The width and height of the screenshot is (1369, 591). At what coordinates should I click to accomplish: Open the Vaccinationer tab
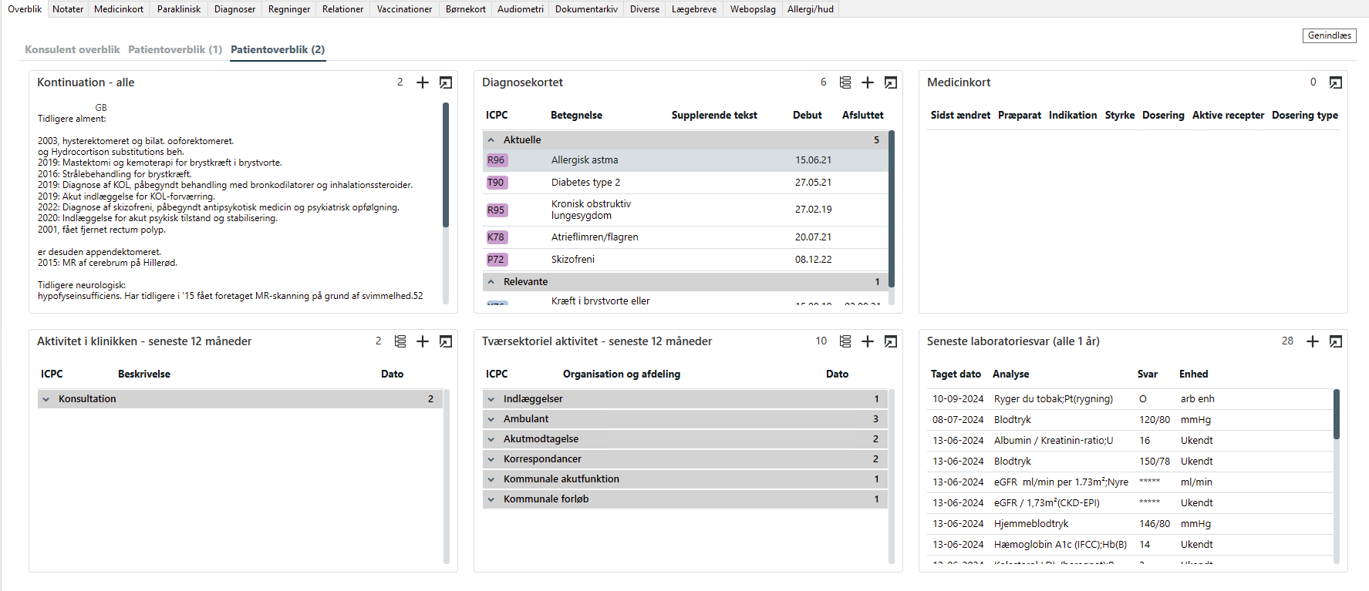[404, 9]
